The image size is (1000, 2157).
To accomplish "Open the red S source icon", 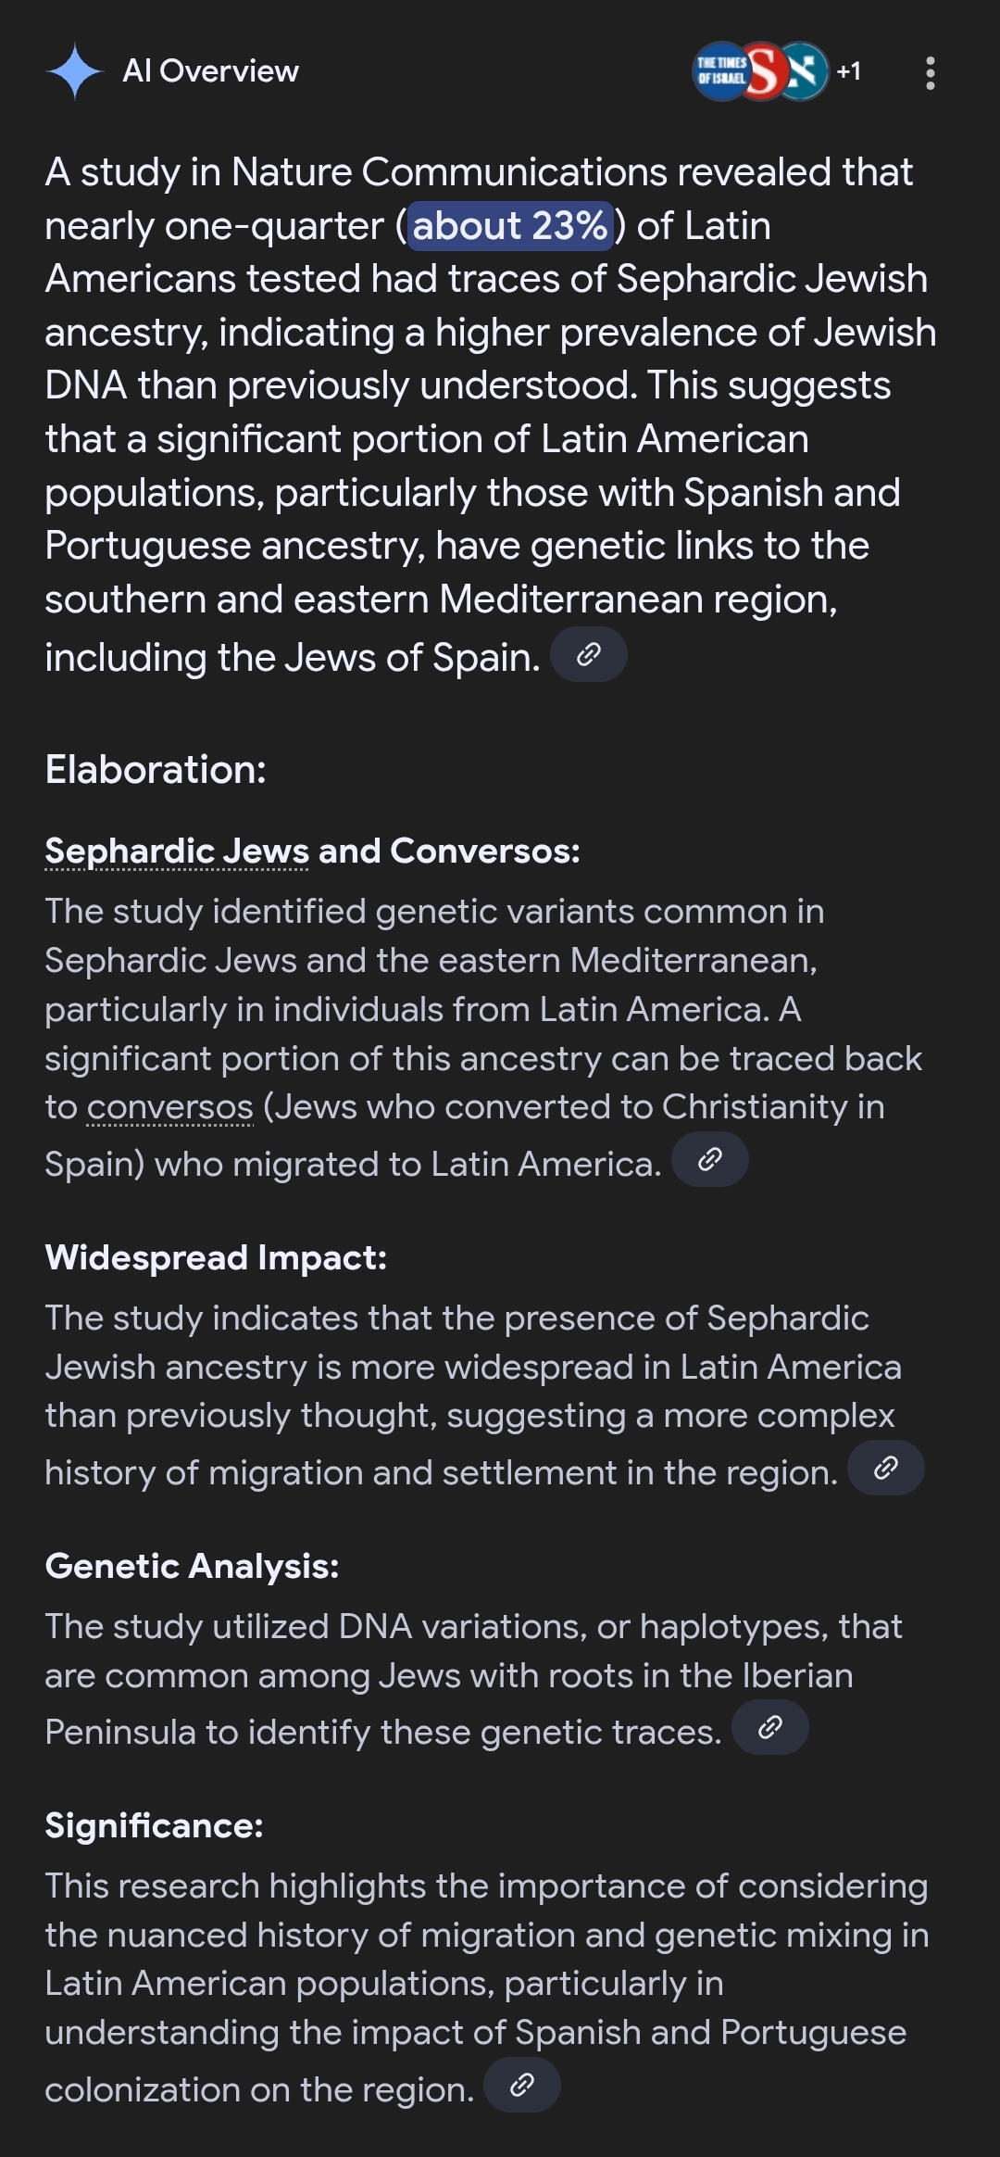I will [x=762, y=71].
